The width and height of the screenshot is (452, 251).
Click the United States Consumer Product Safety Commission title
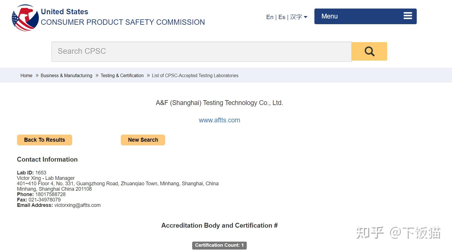[x=123, y=17]
